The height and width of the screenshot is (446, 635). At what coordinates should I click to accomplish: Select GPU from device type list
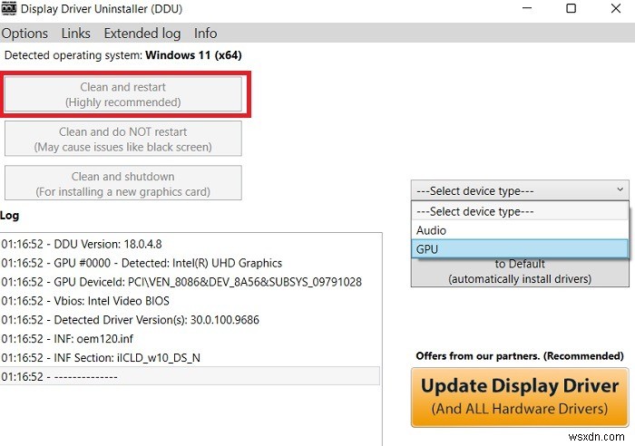520,249
